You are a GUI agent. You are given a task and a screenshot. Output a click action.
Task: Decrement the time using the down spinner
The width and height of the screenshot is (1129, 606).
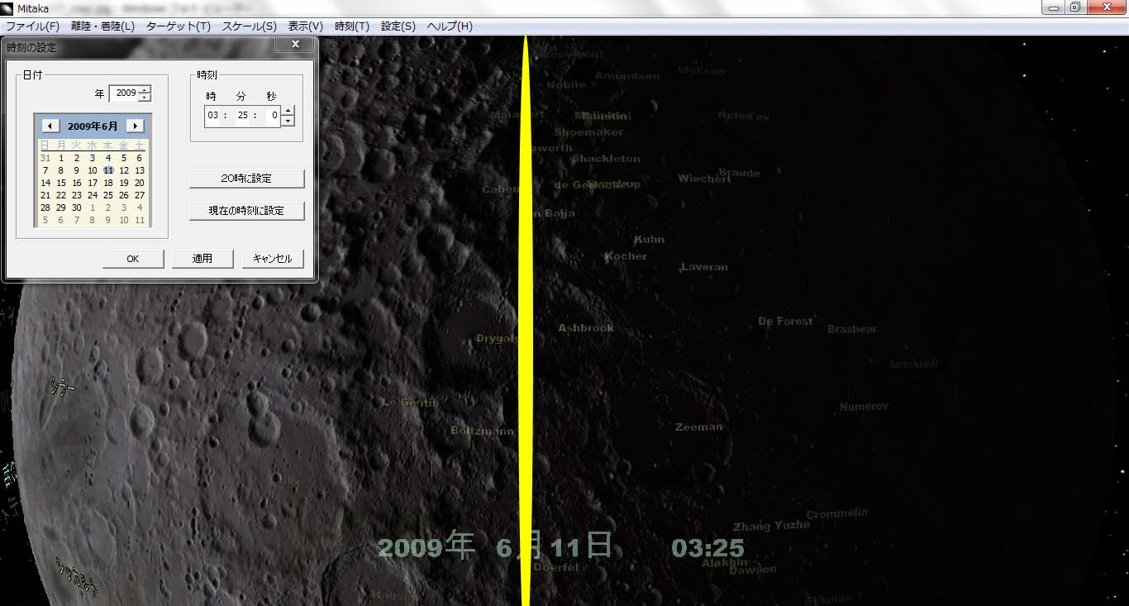[x=288, y=121]
